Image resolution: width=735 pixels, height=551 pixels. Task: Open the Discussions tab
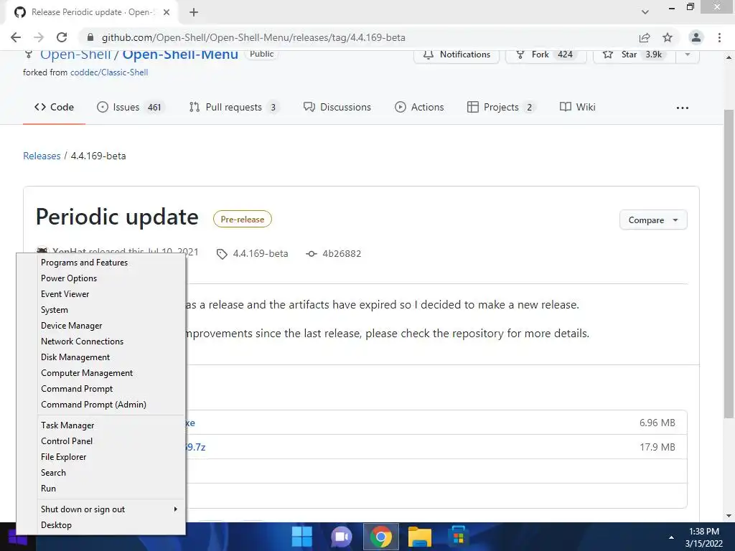(x=337, y=107)
